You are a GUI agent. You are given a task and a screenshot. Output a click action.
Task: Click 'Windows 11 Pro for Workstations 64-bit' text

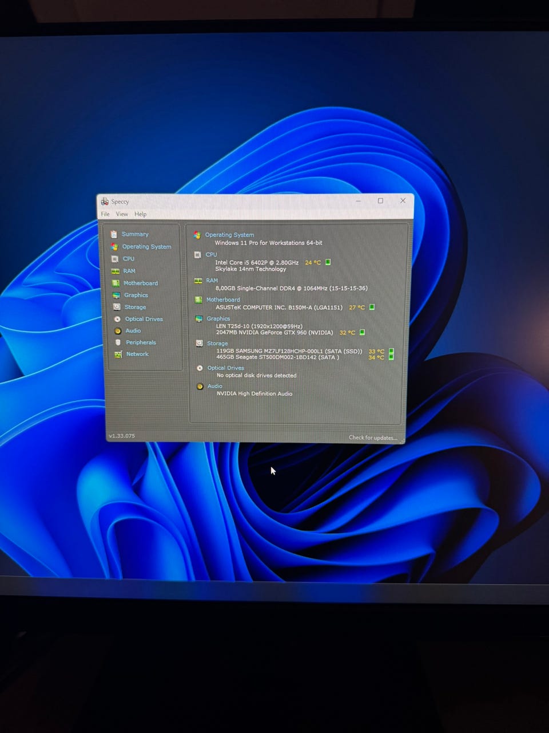(268, 243)
